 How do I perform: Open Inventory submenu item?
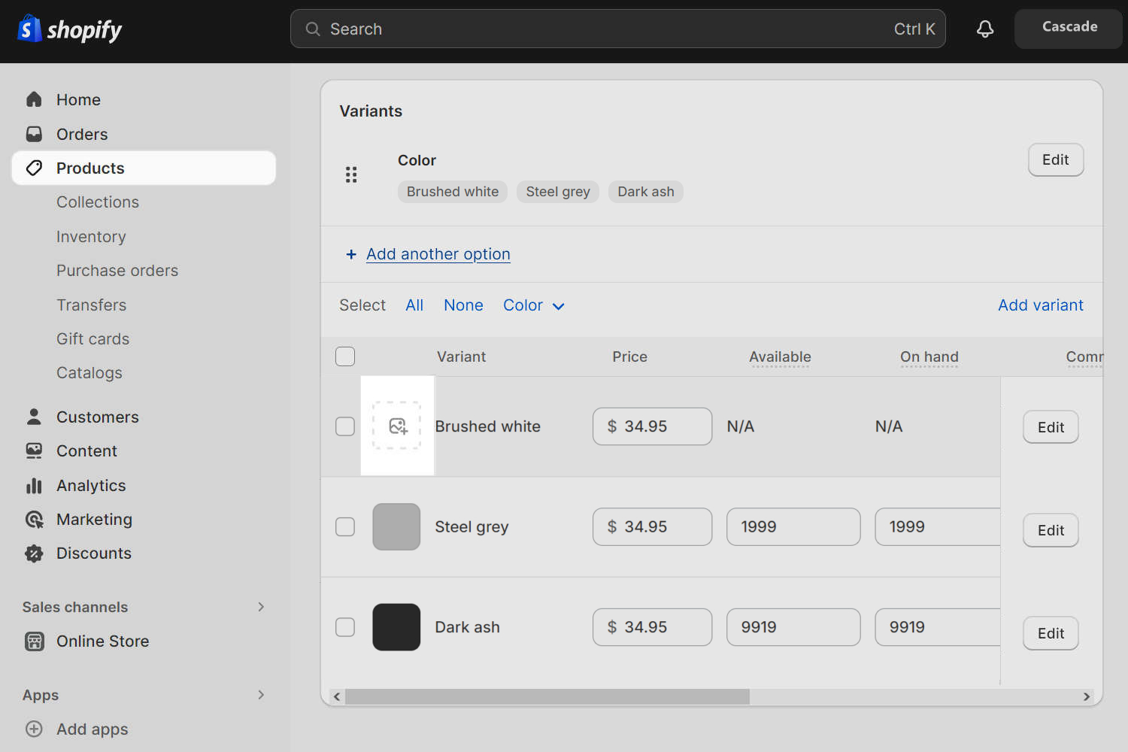(x=91, y=236)
